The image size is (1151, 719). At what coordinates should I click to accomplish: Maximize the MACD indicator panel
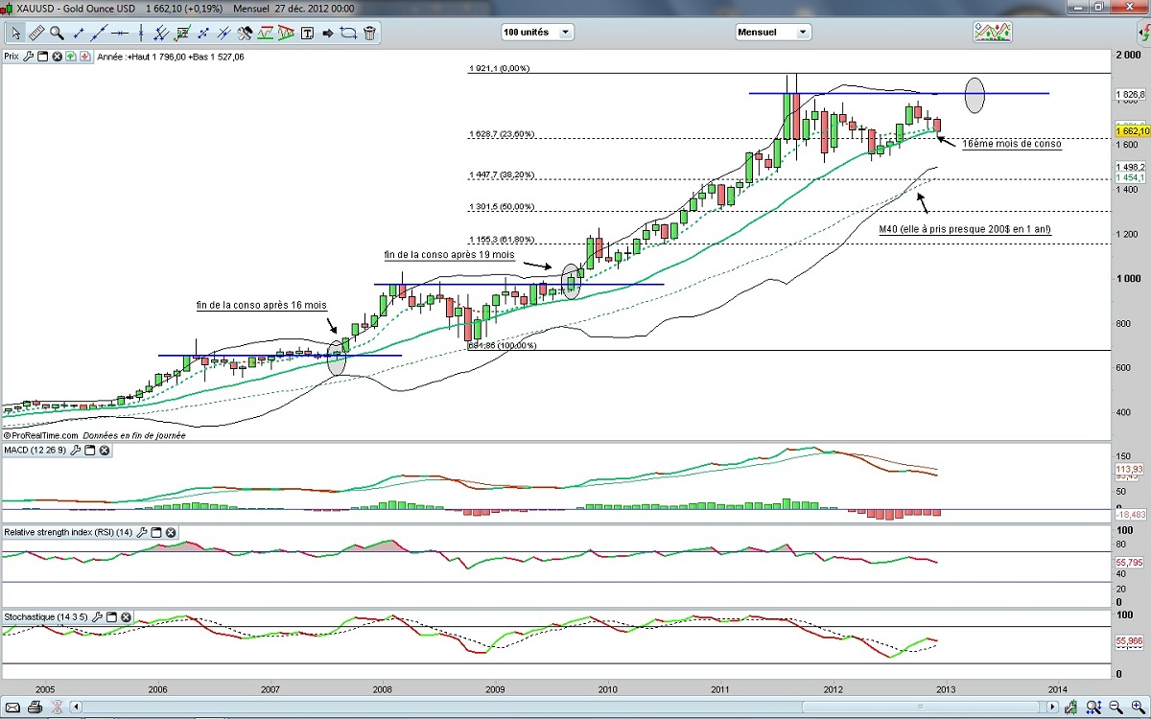[89, 451]
